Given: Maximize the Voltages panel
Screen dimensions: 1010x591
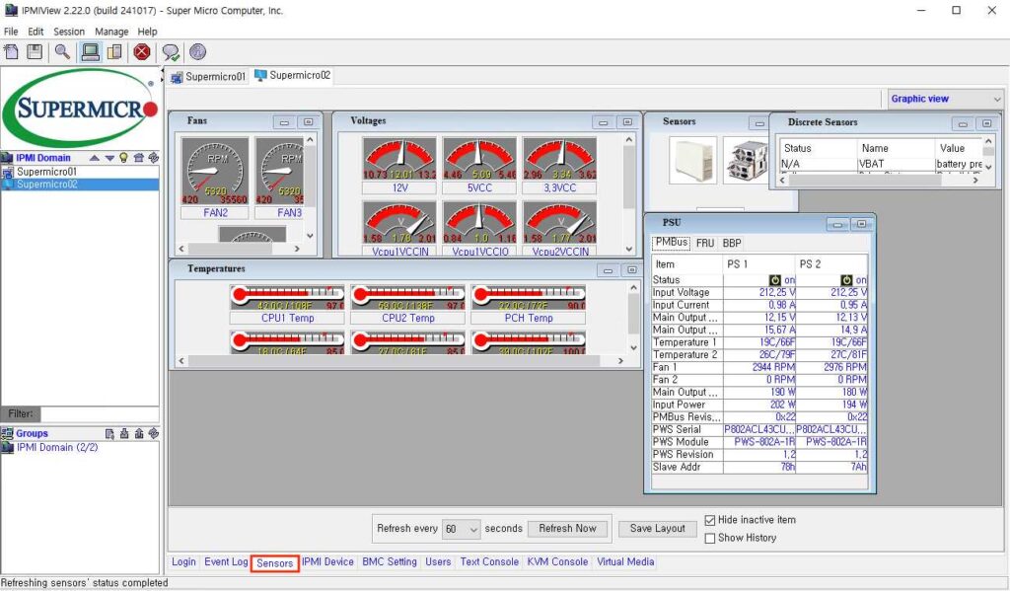Looking at the screenshot, I should 627,121.
